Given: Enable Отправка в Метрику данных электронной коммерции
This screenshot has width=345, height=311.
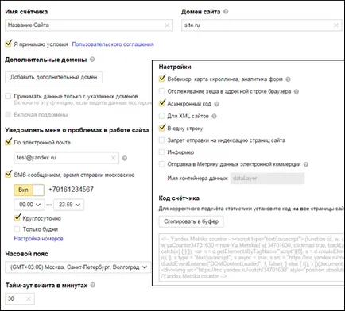Looking at the screenshot, I should tap(161, 164).
